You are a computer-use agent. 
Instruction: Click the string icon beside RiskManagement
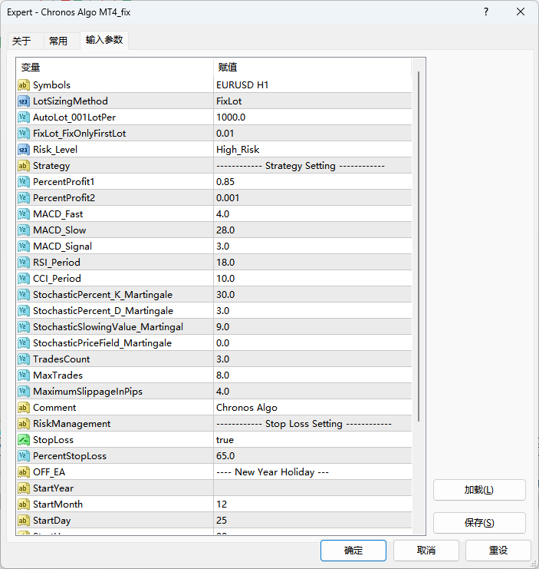[x=24, y=424]
